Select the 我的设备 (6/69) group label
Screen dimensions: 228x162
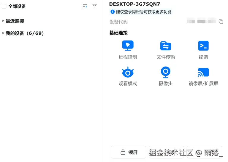click(x=25, y=33)
